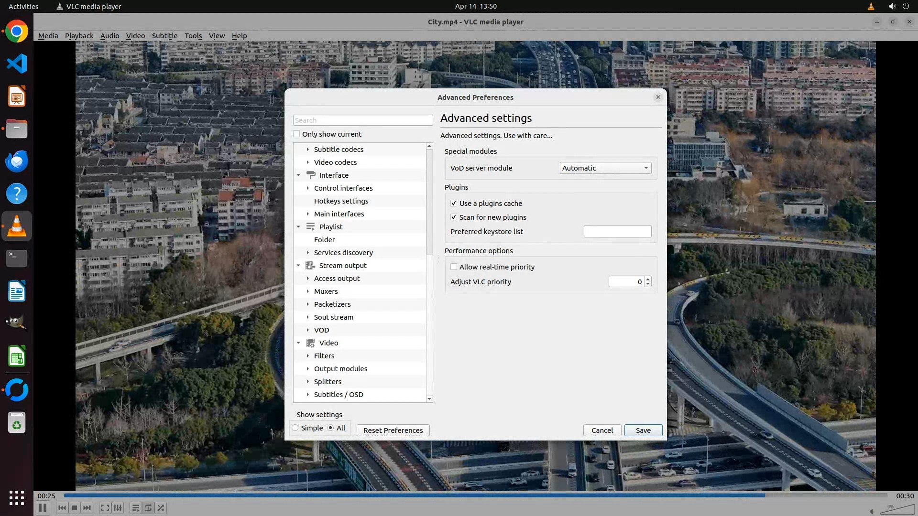The image size is (918, 516).
Task: Enable Only show current checkbox
Action: click(x=297, y=134)
